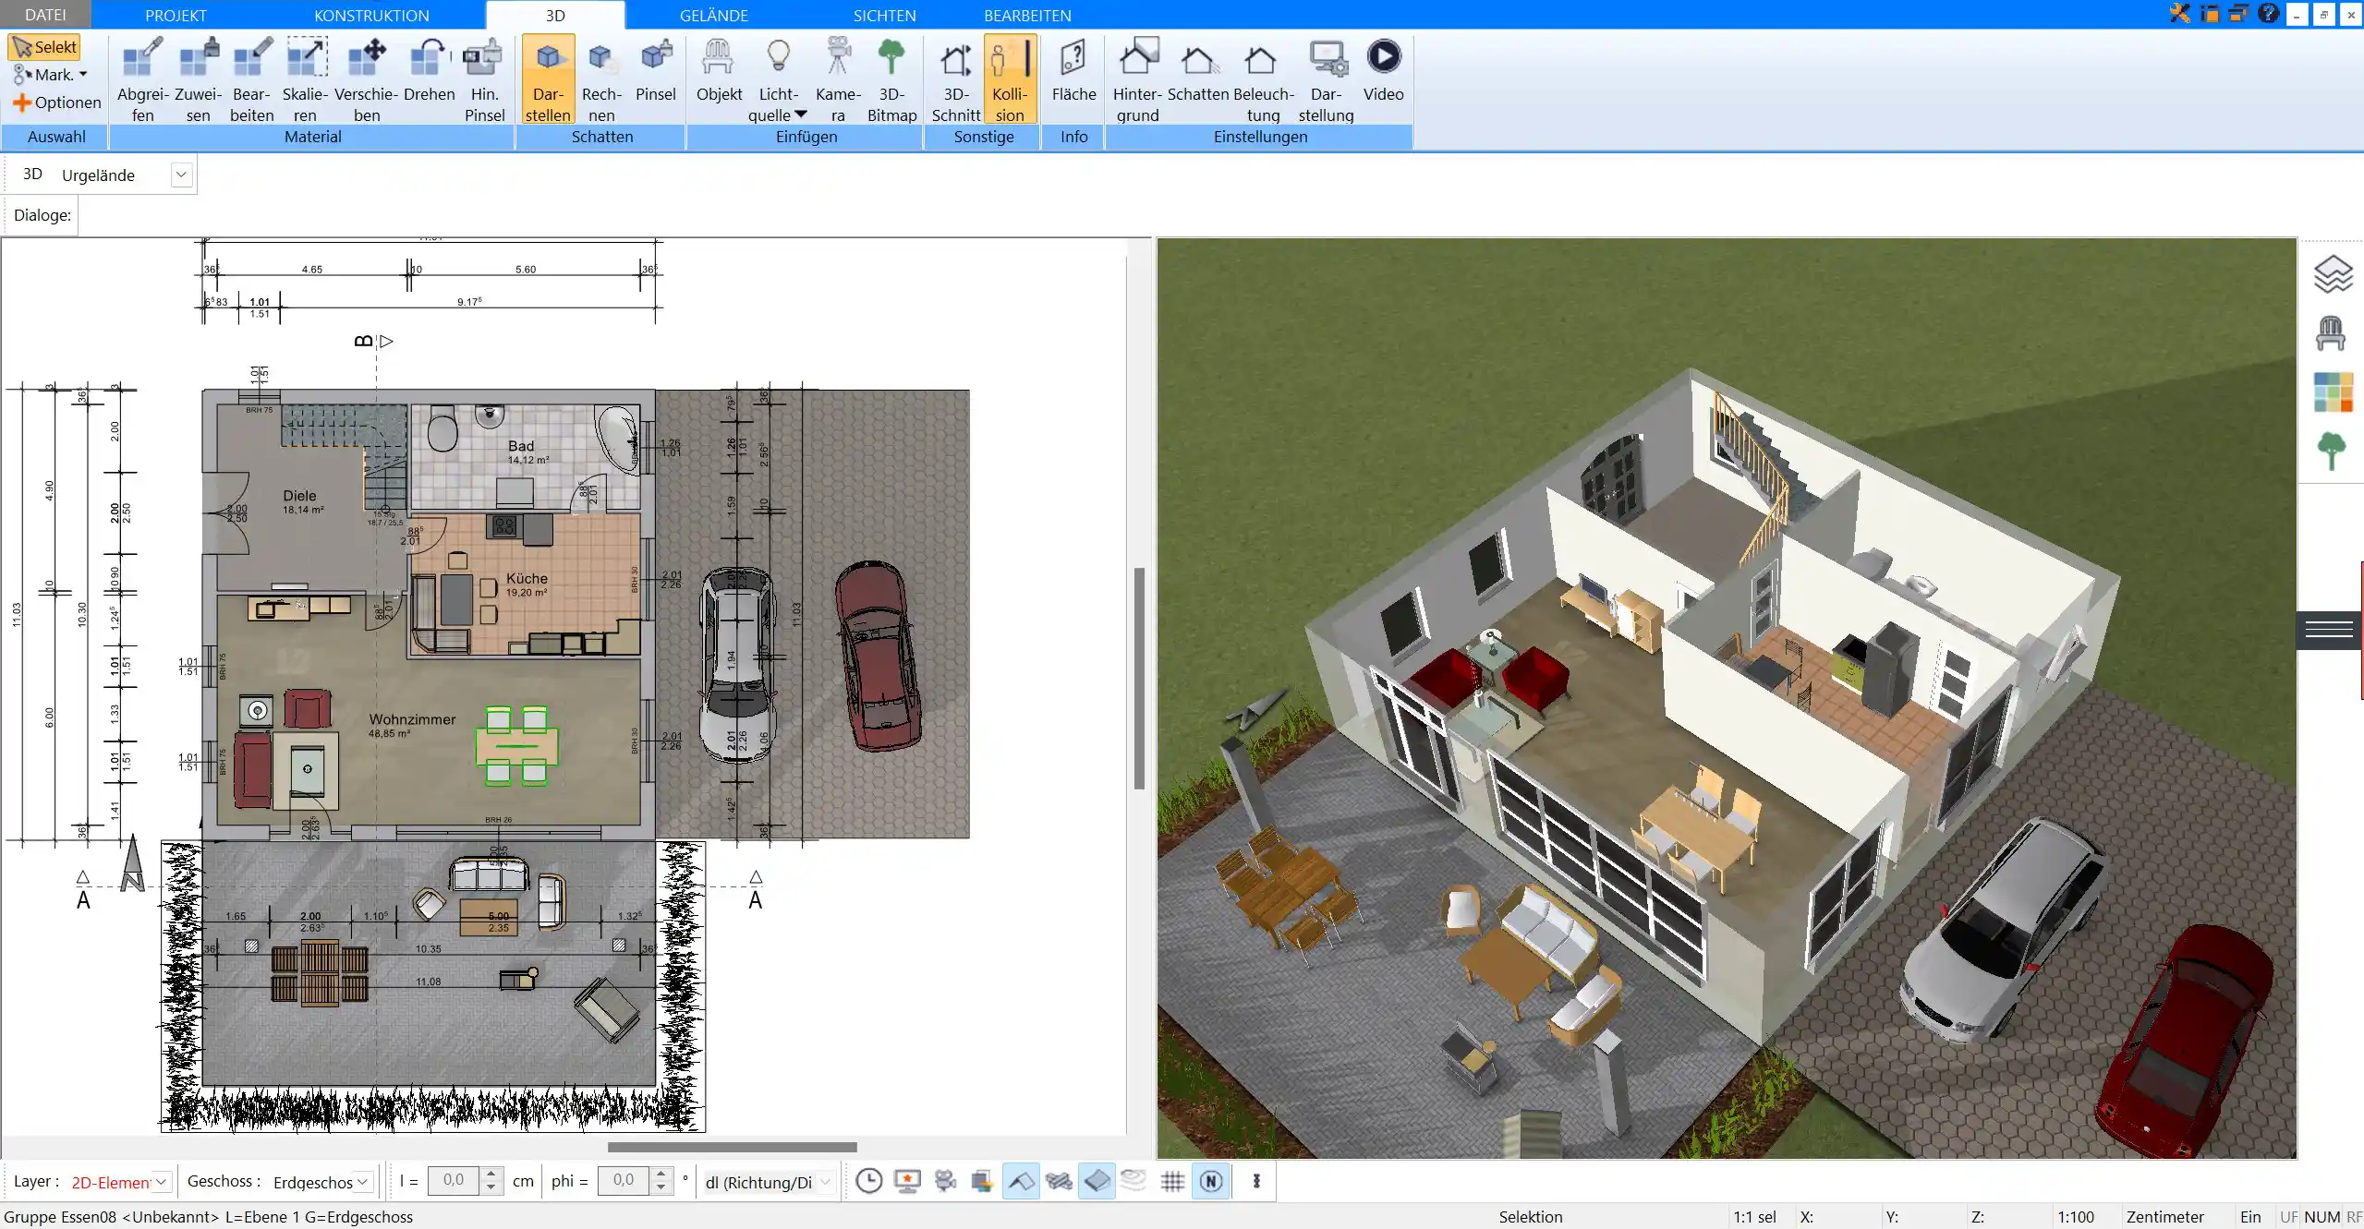Screen dimensions: 2364x1229
Task: Switch to the KONSTRUKTION tab
Action: [371, 15]
